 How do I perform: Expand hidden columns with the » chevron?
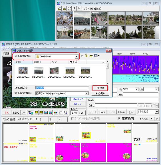coord(103,62)
